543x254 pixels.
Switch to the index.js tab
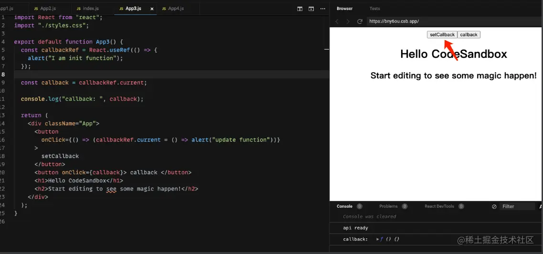click(88, 8)
